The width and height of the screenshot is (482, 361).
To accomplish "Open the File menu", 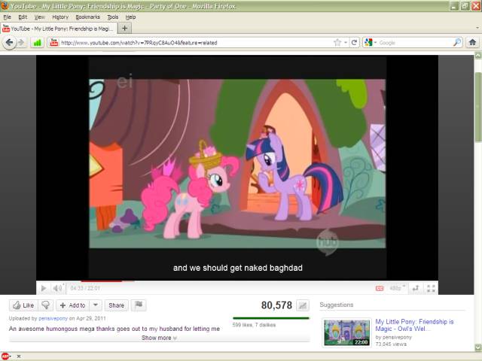I will [x=7, y=17].
